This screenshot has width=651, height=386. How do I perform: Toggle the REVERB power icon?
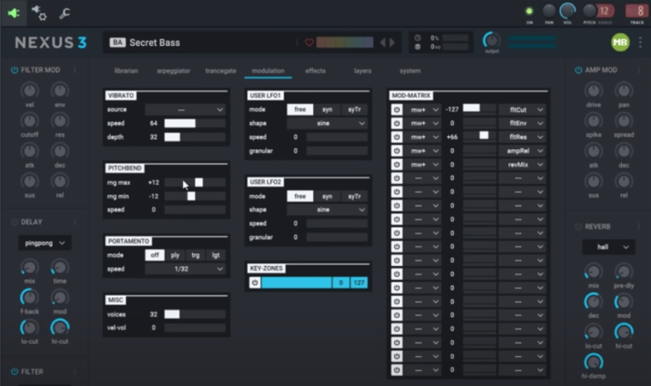(578, 227)
